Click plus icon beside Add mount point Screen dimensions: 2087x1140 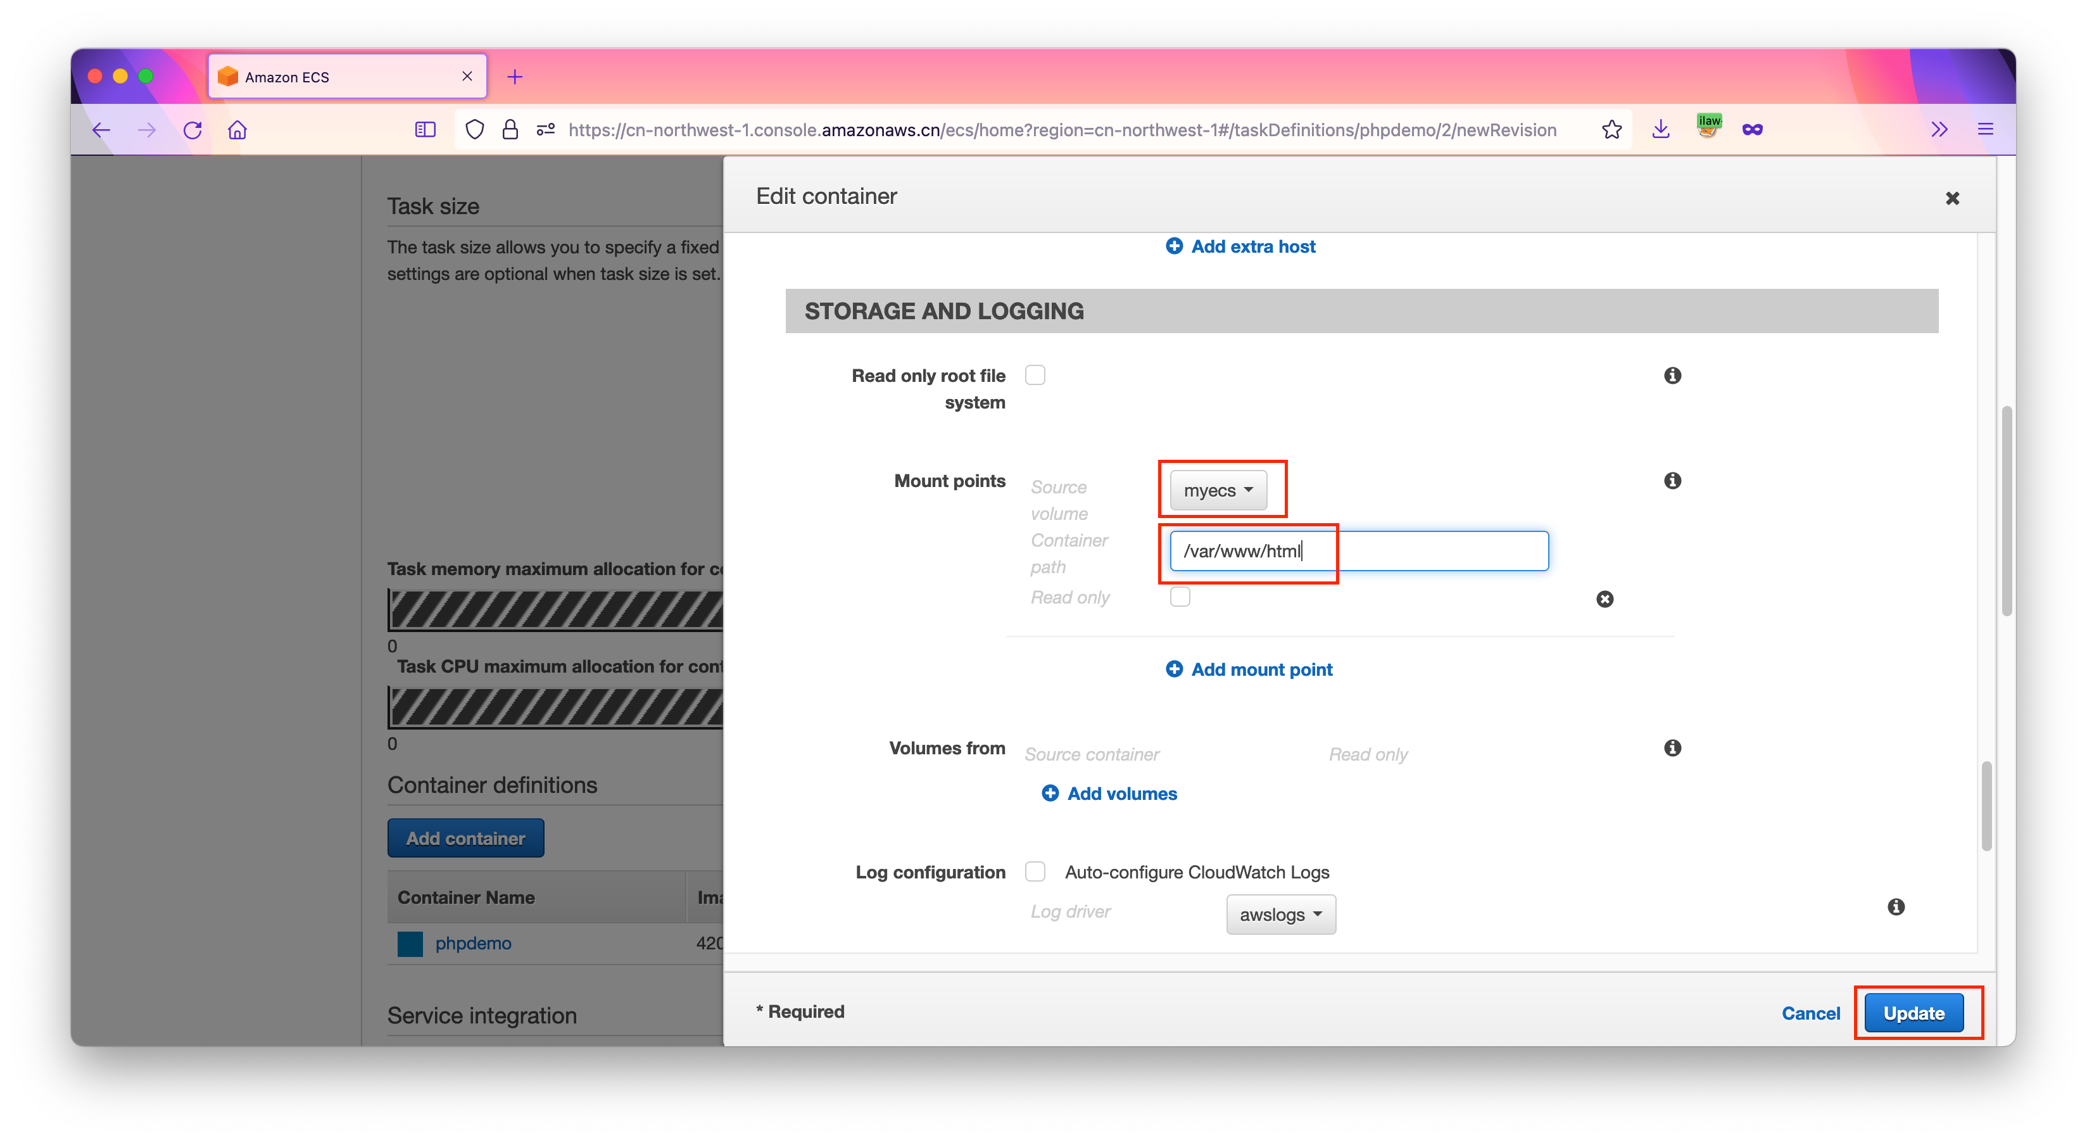click(1174, 668)
